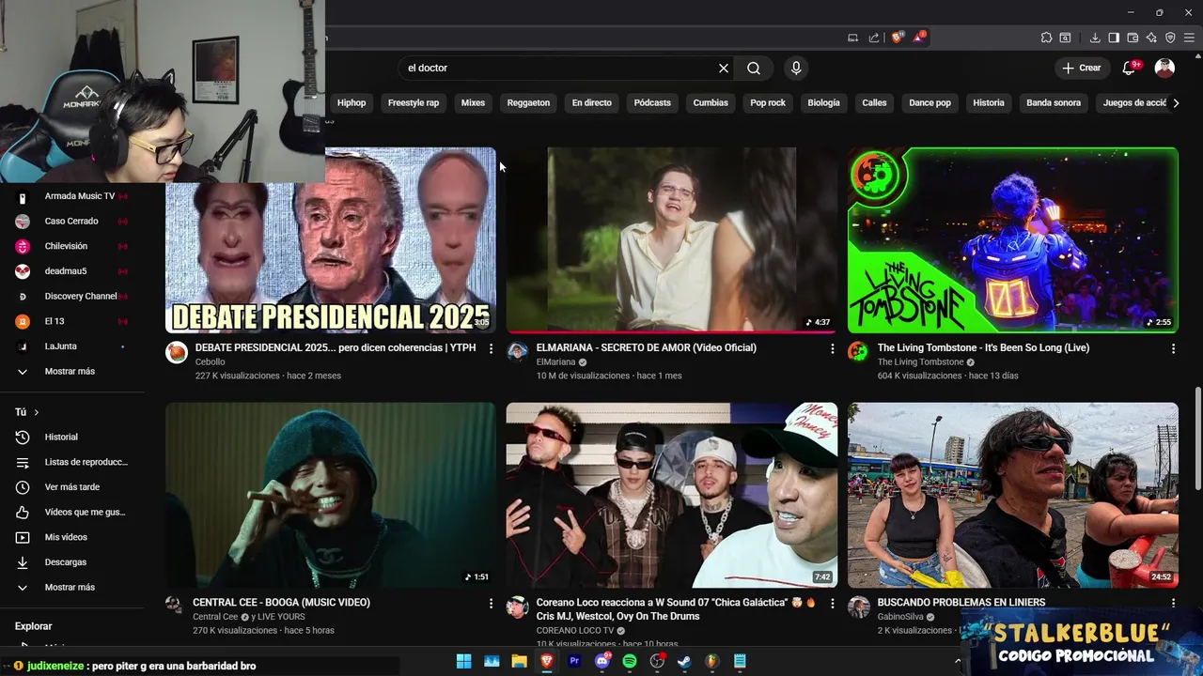Open Brave Rewards triangle icon
The height and width of the screenshot is (676, 1203).
coord(919,38)
